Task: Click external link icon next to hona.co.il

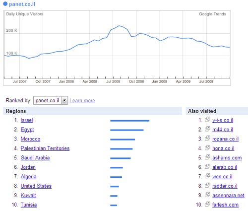Action: 207,147
